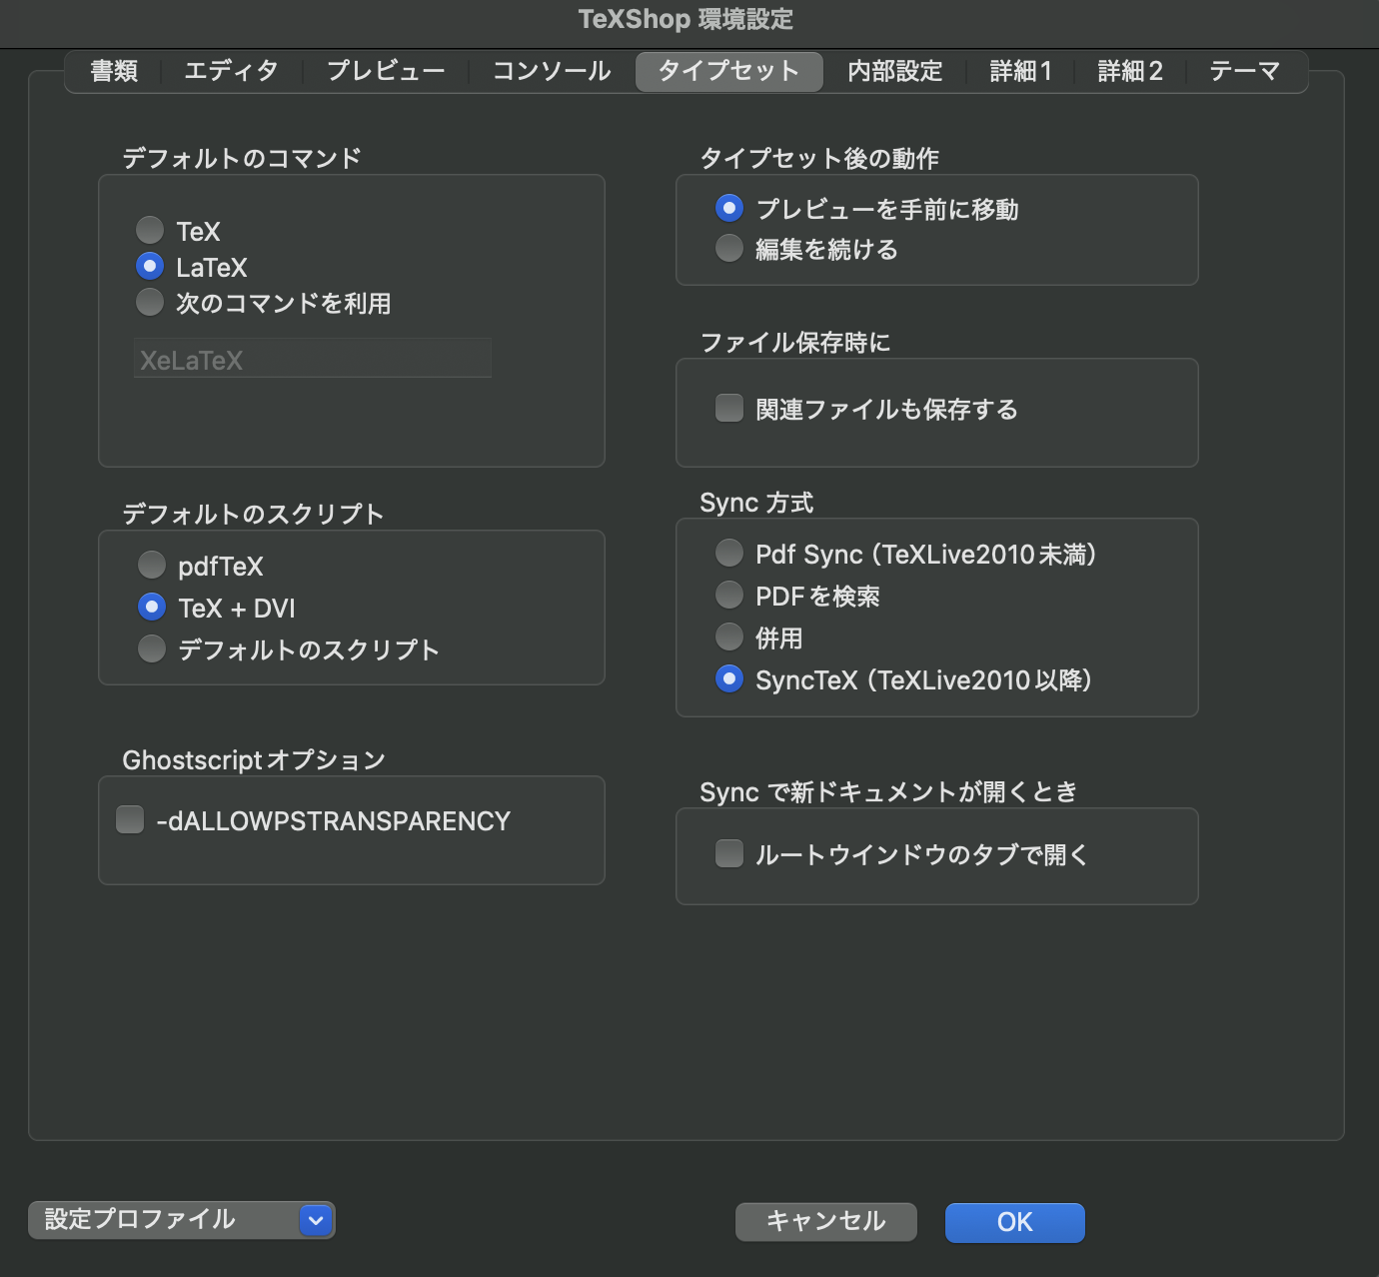1379x1277 pixels.
Task: Select the コンソール tab
Action: coord(552,72)
